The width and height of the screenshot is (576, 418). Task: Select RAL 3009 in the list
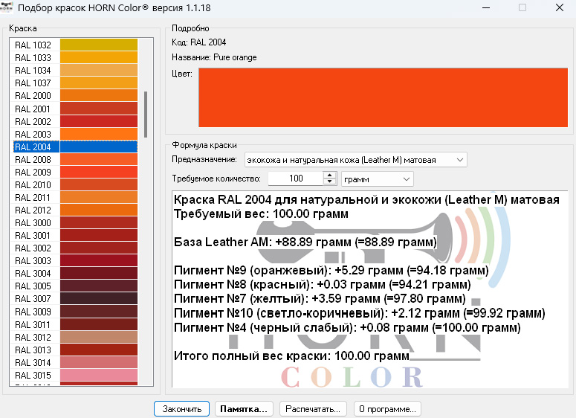(x=75, y=312)
